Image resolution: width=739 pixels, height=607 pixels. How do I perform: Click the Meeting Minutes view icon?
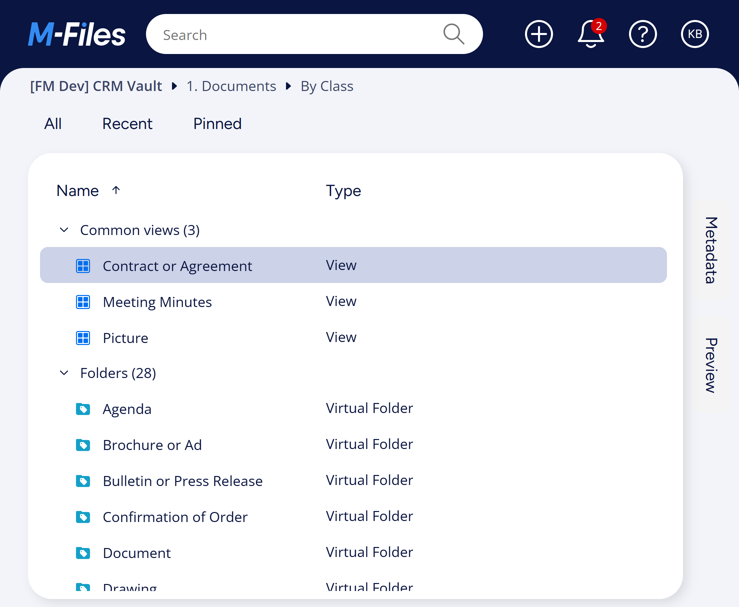[x=83, y=302]
